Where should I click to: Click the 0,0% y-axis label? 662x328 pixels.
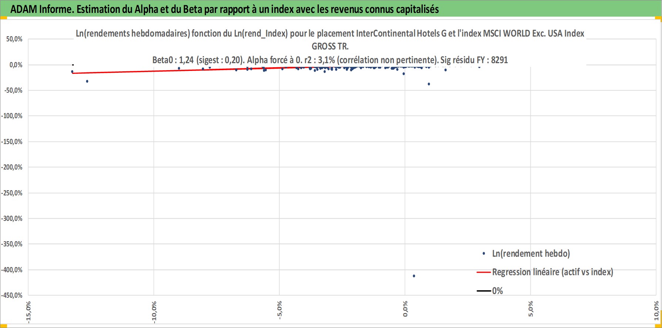click(x=16, y=65)
